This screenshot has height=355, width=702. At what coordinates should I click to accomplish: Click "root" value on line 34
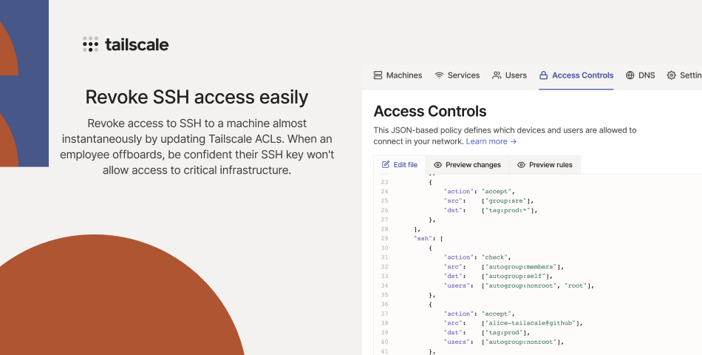point(577,285)
